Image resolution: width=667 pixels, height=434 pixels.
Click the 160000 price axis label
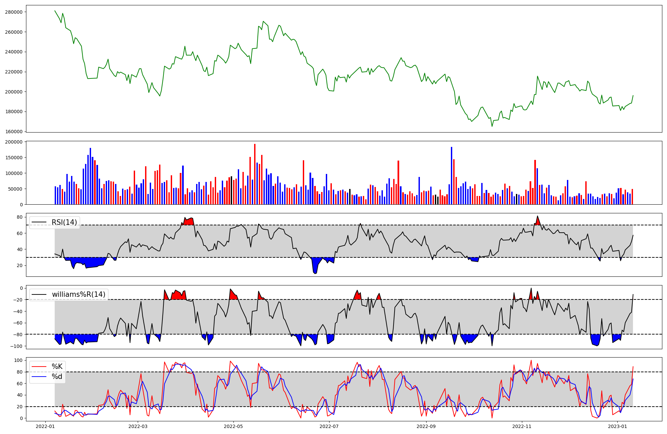[14, 132]
